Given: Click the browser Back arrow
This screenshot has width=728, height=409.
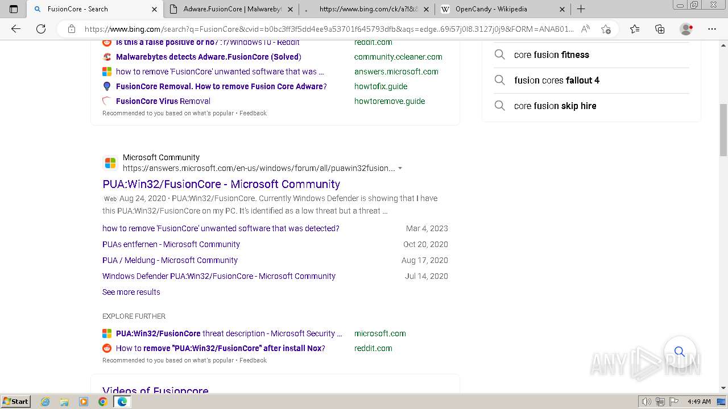Looking at the screenshot, I should tap(16, 29).
